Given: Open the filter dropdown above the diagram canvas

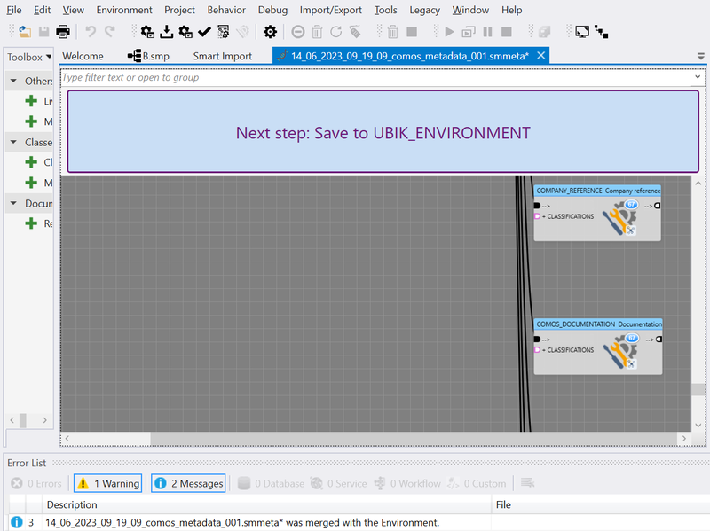Looking at the screenshot, I should (698, 77).
